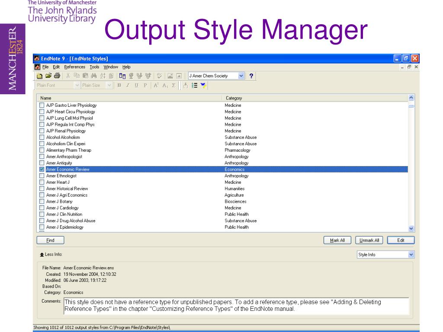
Task: Check the Amer J Epidemiology checkbox
Action: click(42, 227)
